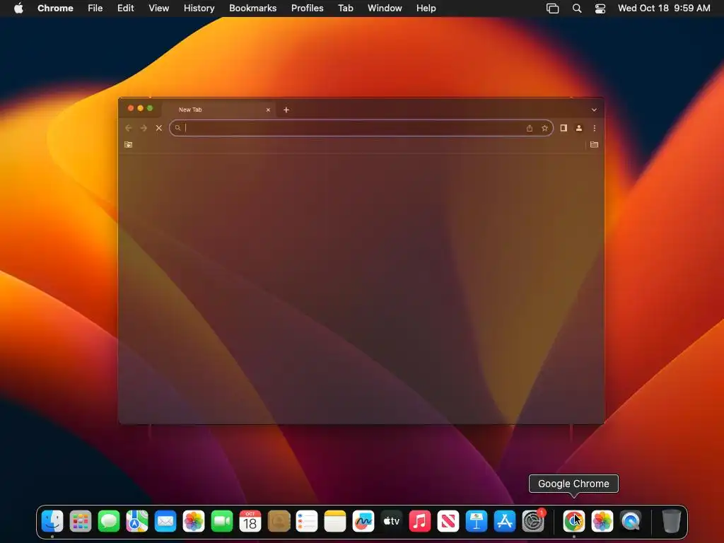Minimize the Chrome window with yellow button

point(141,108)
